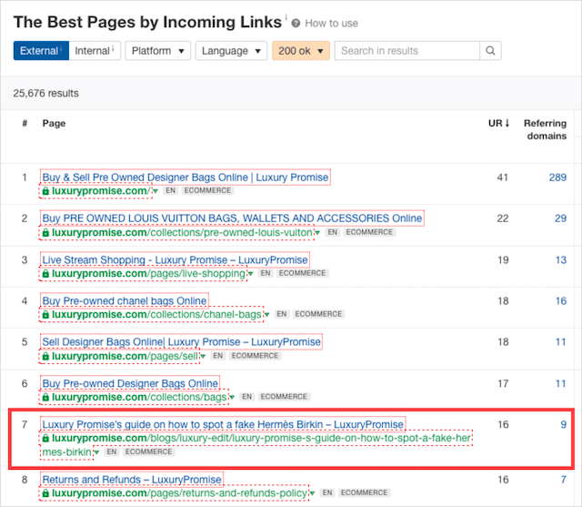Open the Language filter dropdown
582x507 pixels.
[231, 51]
